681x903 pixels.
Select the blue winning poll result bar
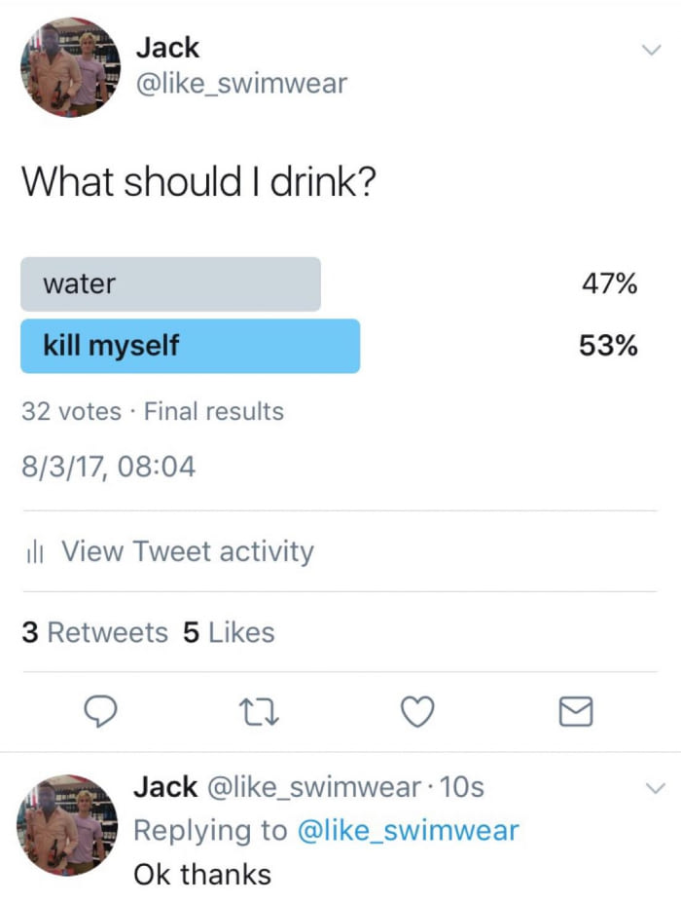(x=191, y=346)
